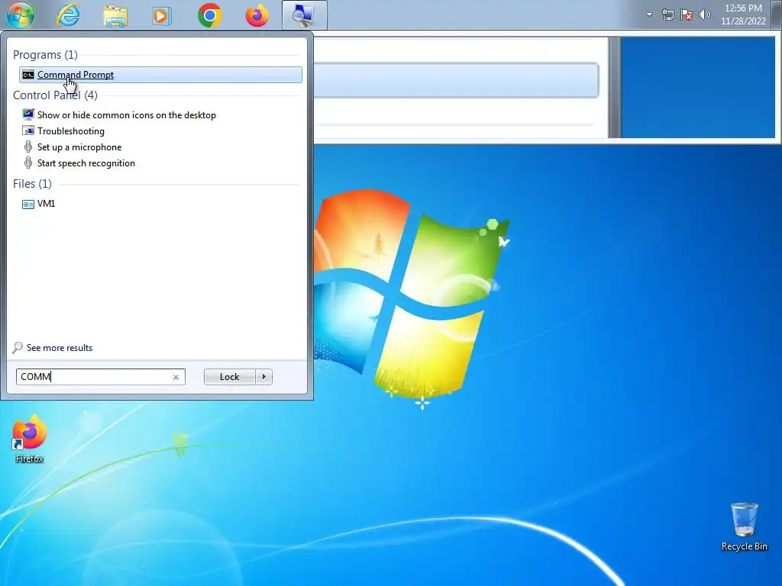Viewport: 782px width, 586px height.
Task: Click the magnifying glass beside See more results
Action: 18,348
